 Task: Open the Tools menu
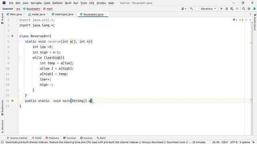tap(84, 3)
